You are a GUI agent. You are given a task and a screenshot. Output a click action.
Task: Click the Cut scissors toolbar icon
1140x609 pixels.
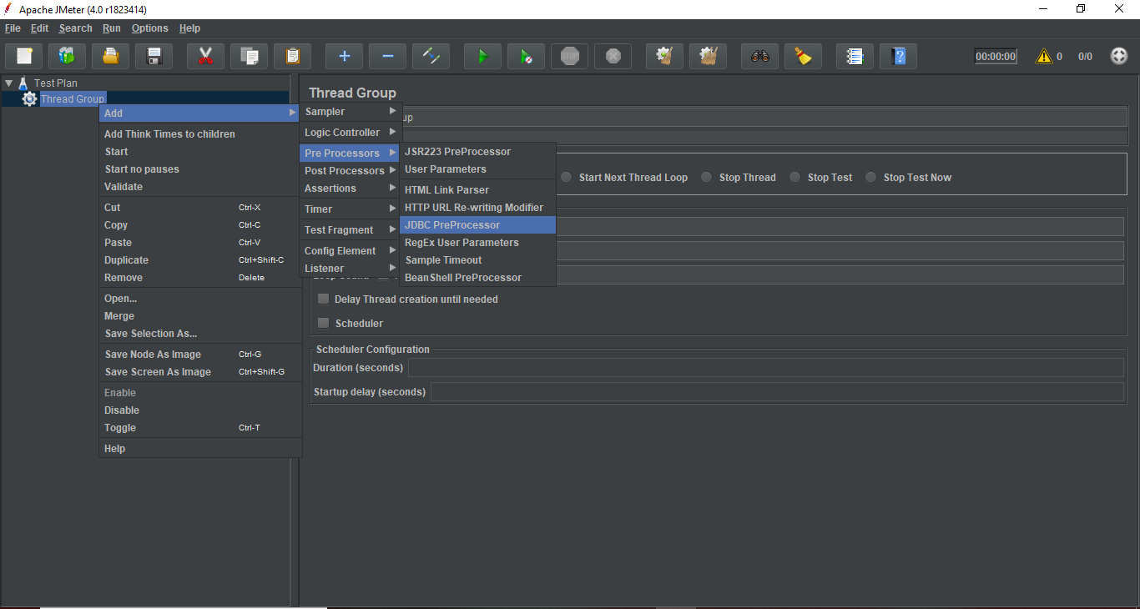pos(205,57)
